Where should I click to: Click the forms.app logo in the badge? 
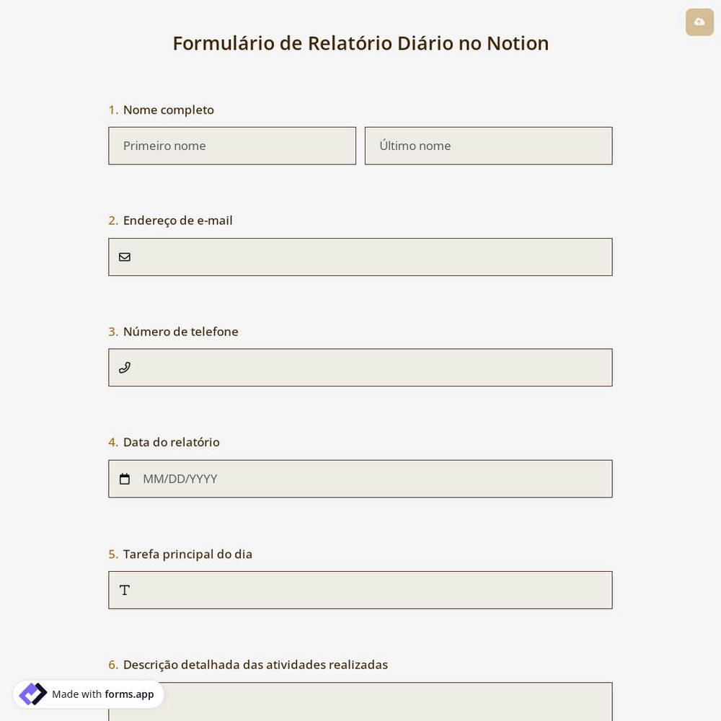[33, 694]
